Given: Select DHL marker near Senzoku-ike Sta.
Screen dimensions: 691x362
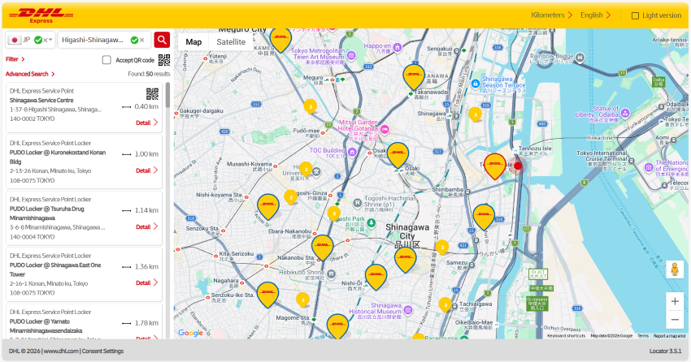Looking at the screenshot, I should [267, 295].
